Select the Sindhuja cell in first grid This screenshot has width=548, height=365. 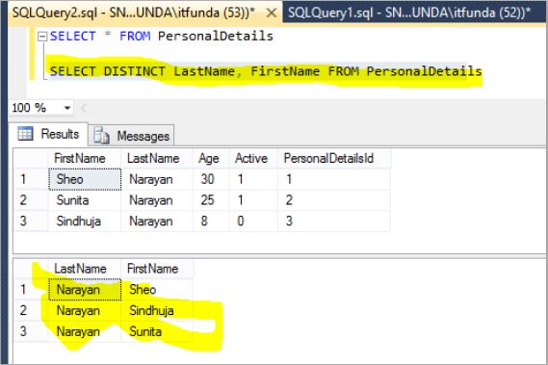[85, 222]
